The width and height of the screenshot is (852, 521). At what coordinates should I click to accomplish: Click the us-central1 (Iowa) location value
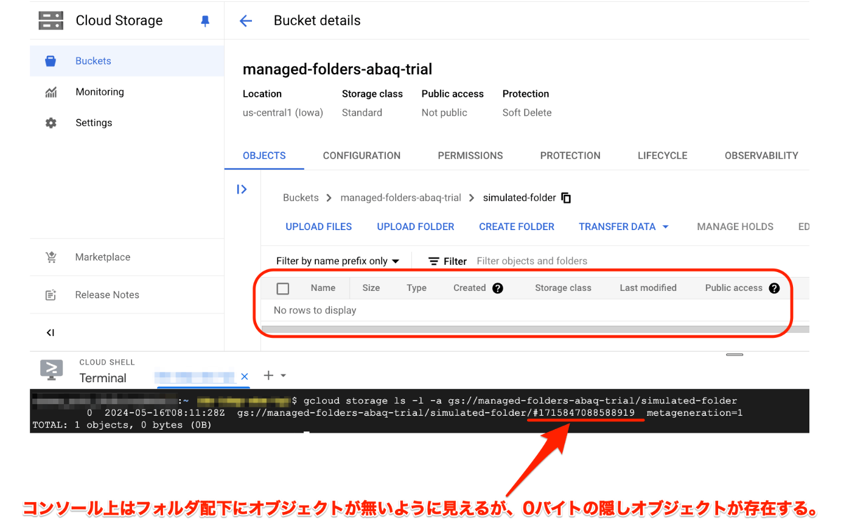tap(283, 113)
